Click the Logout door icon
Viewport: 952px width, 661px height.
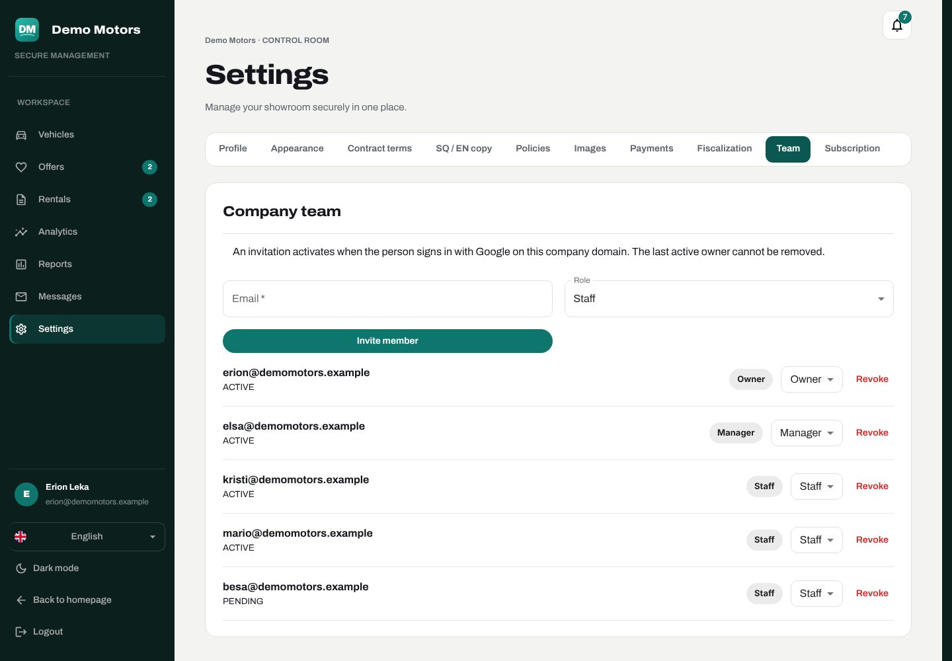pos(21,632)
